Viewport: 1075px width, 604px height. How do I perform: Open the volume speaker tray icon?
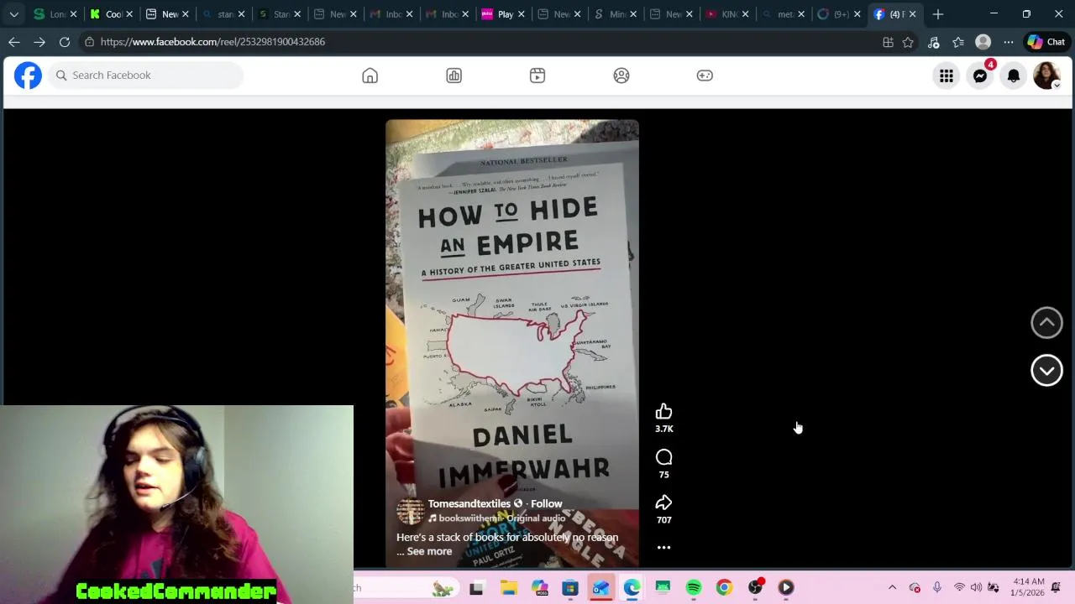click(976, 588)
